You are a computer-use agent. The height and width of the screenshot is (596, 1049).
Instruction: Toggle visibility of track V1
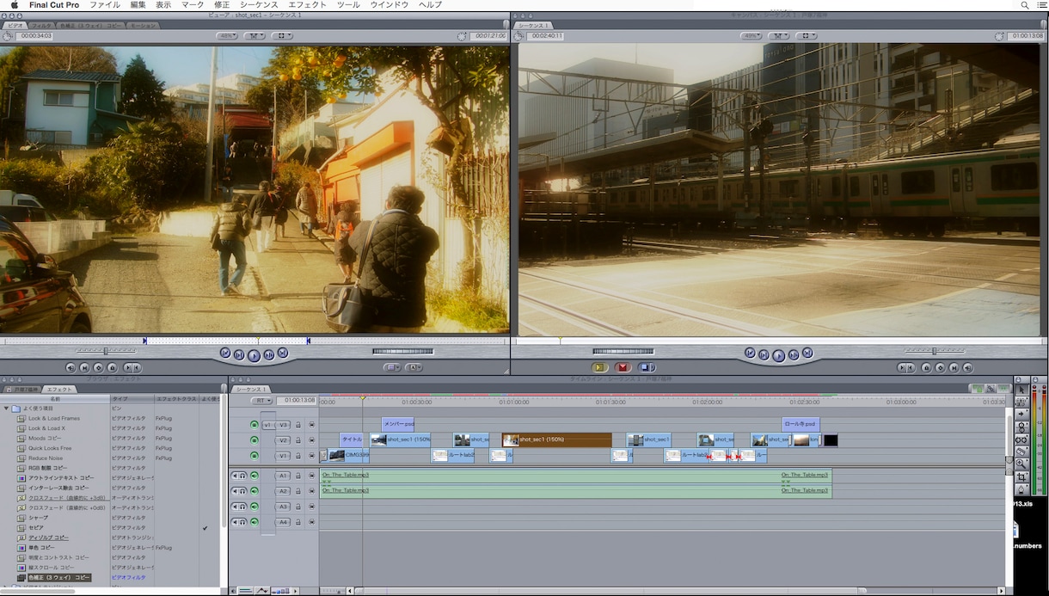tap(254, 456)
